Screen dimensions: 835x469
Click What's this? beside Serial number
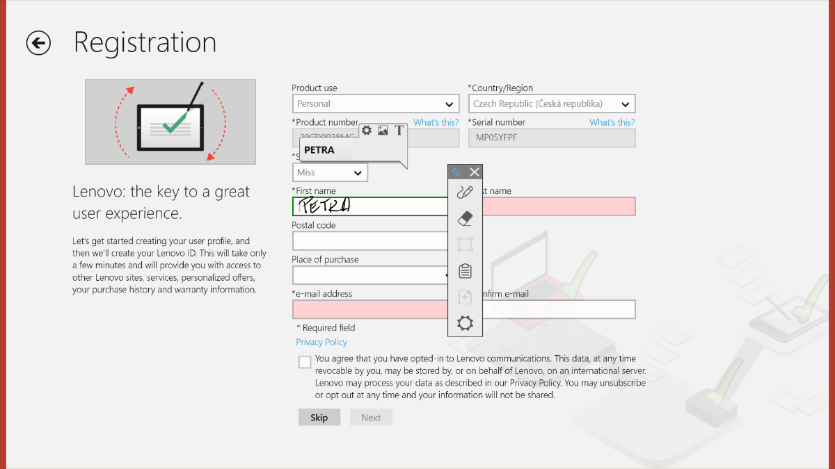[x=612, y=122]
